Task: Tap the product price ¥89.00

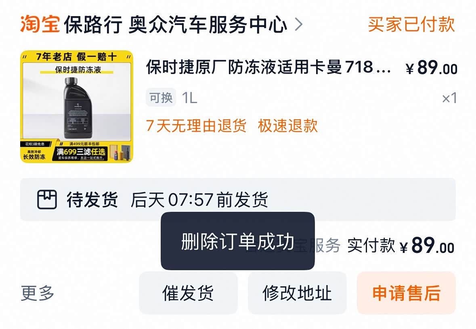Action: coord(431,68)
